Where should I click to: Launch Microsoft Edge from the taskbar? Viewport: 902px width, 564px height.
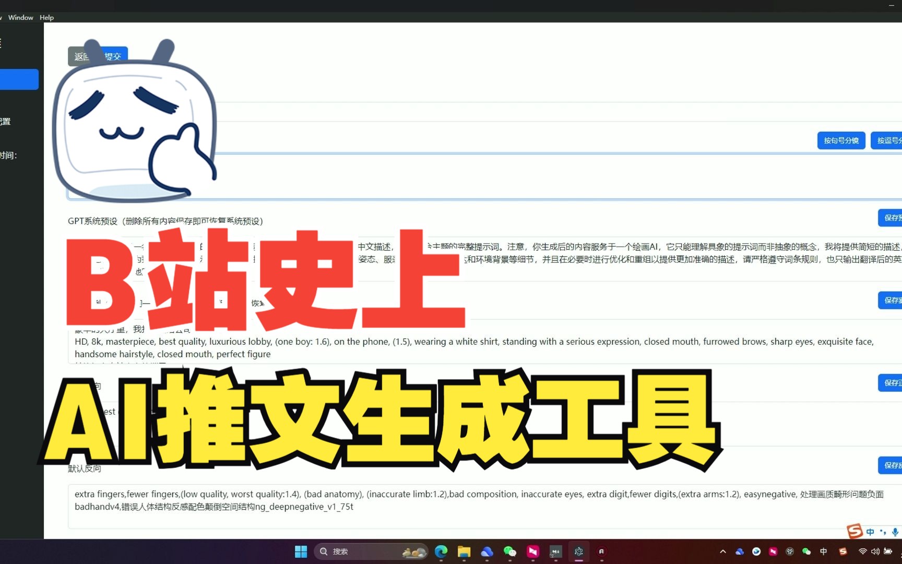click(441, 551)
